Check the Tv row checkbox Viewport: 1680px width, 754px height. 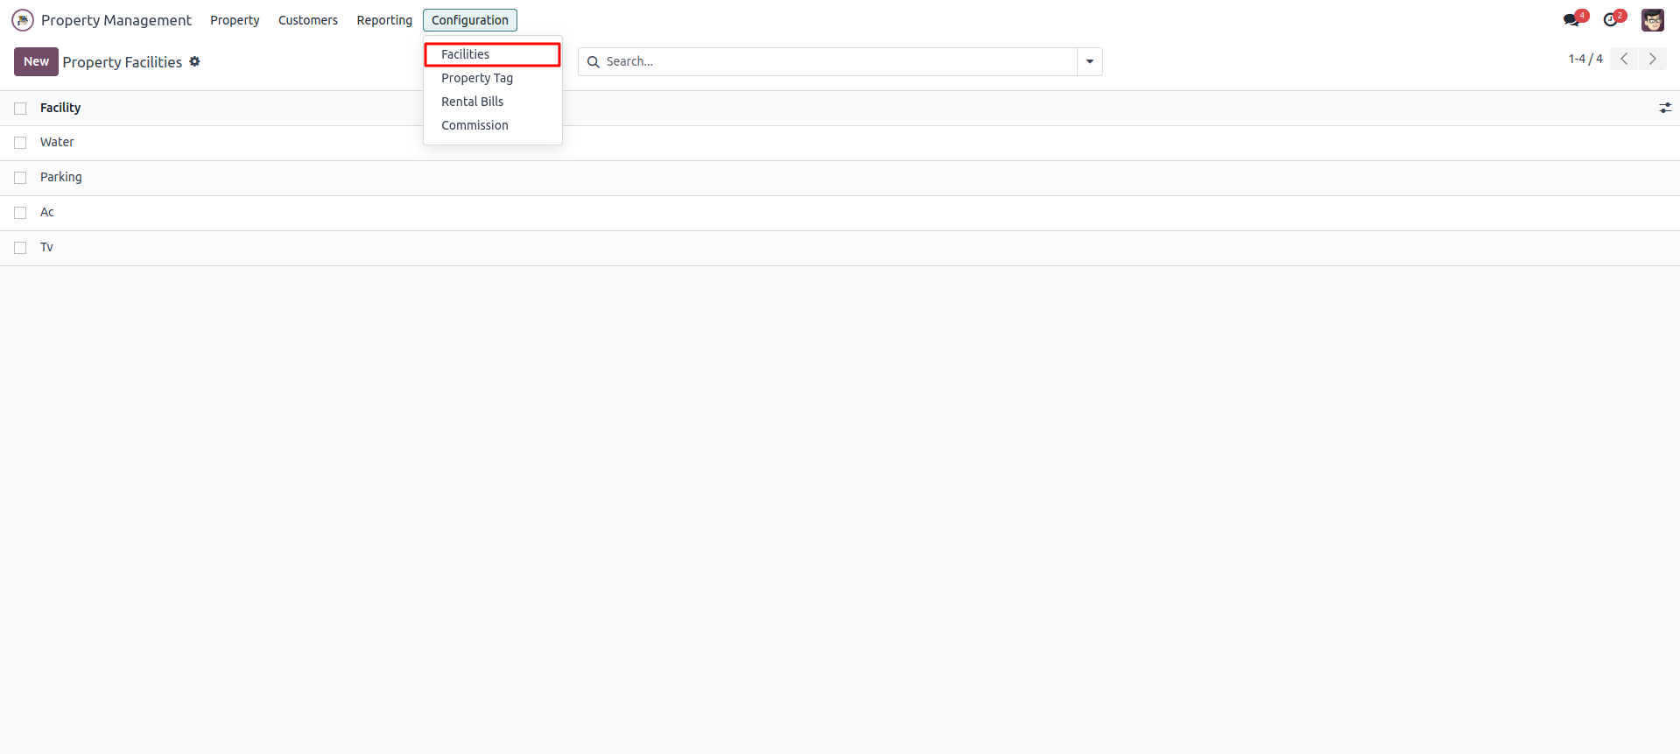pyautogui.click(x=20, y=248)
